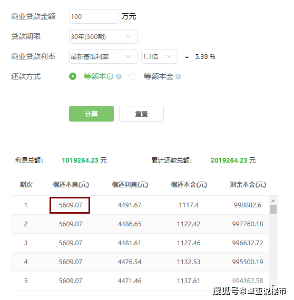
Task: Click the 5609.07 cell in row 4
Action: pos(71,262)
